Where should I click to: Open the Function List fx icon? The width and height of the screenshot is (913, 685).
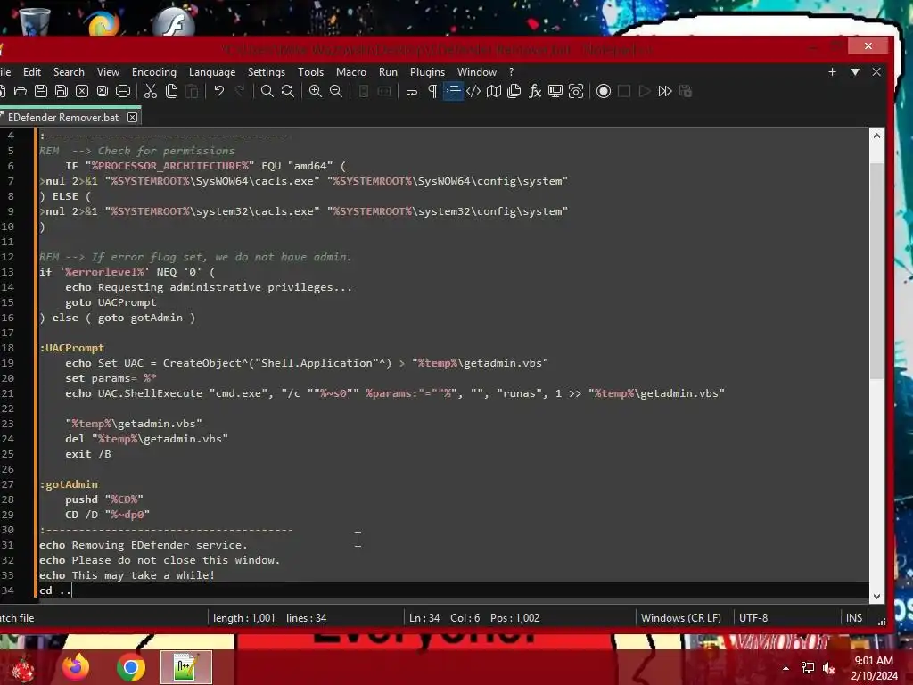coord(535,92)
